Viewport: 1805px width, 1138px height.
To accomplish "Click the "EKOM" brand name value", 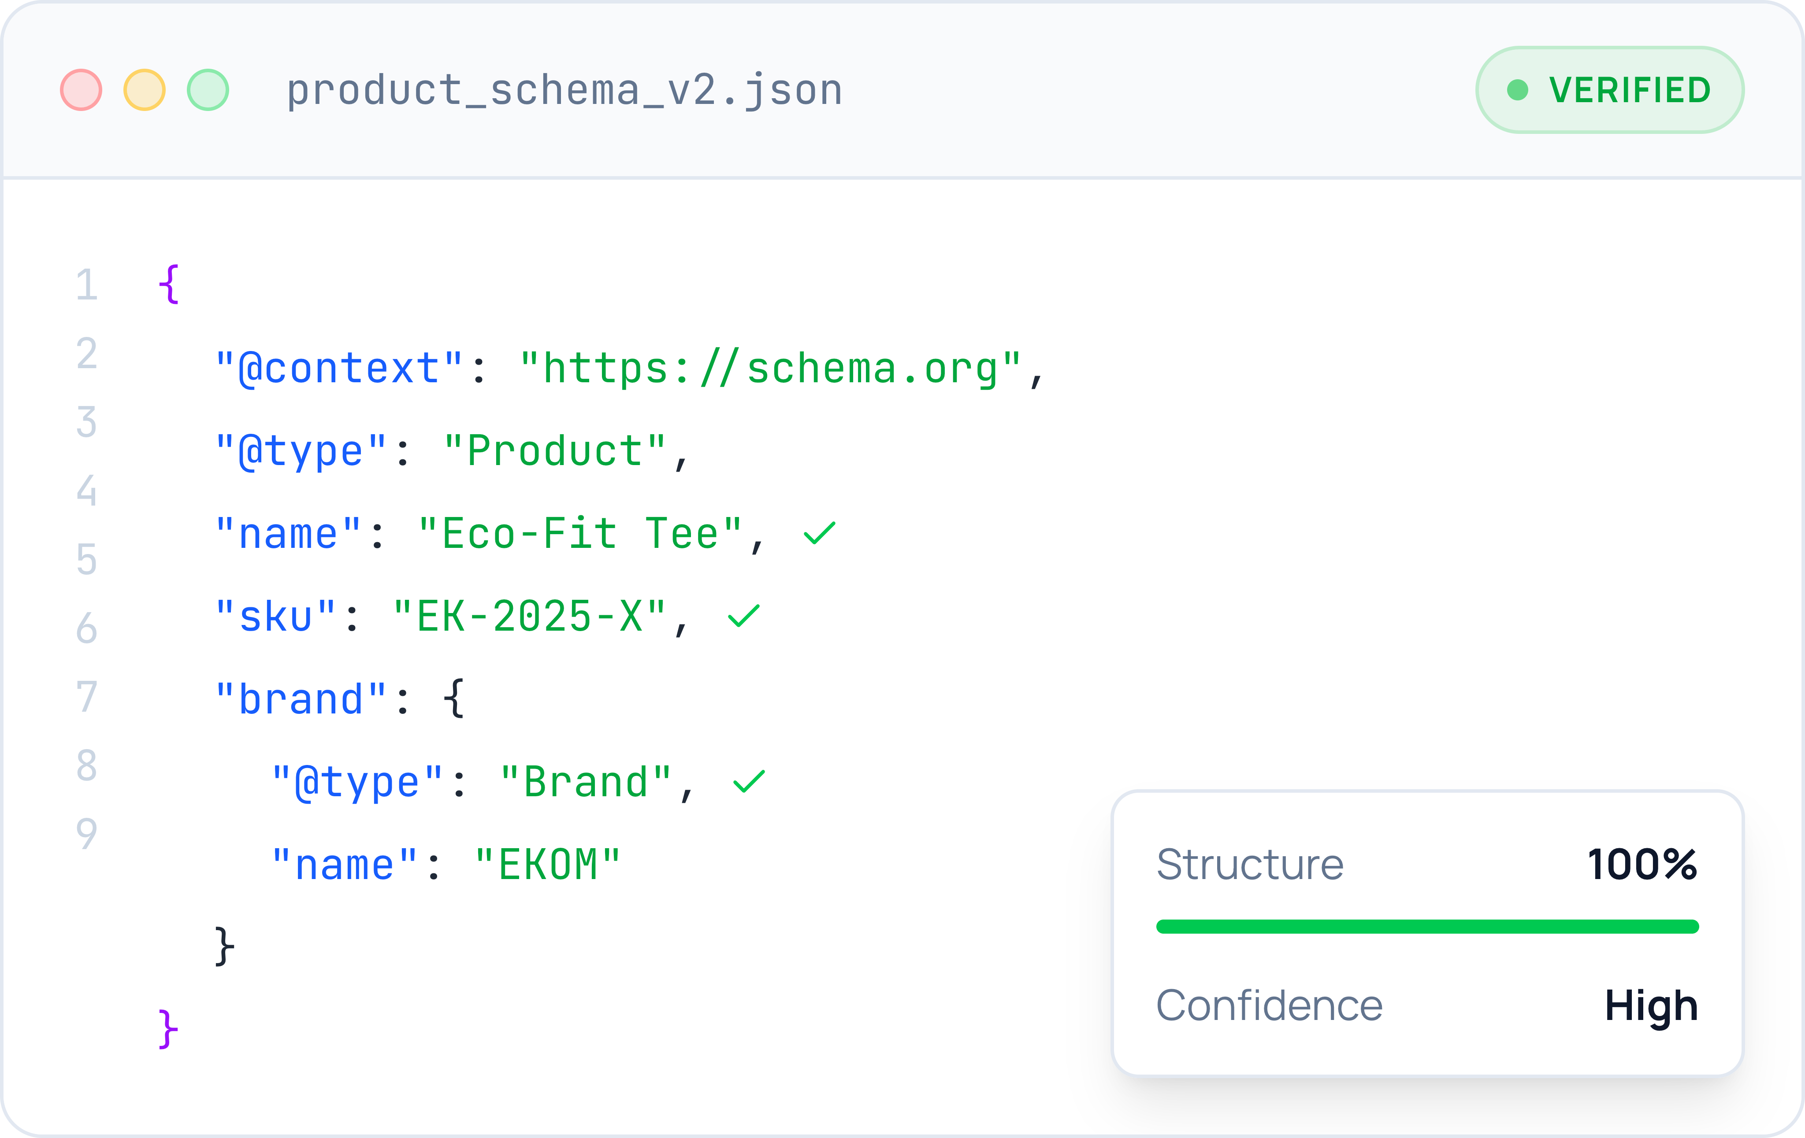I will tap(548, 865).
